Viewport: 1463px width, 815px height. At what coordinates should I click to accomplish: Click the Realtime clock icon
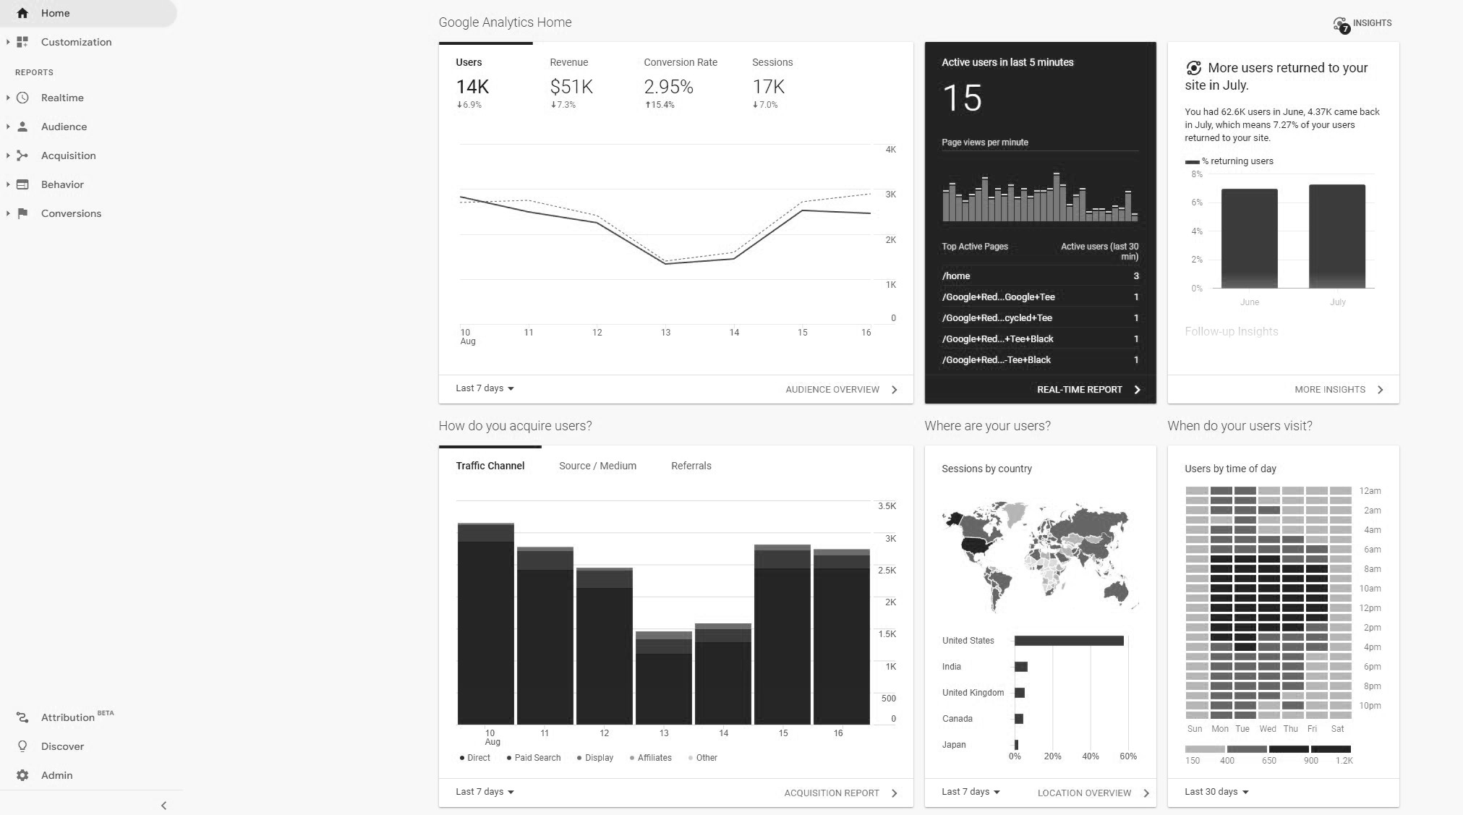point(22,98)
